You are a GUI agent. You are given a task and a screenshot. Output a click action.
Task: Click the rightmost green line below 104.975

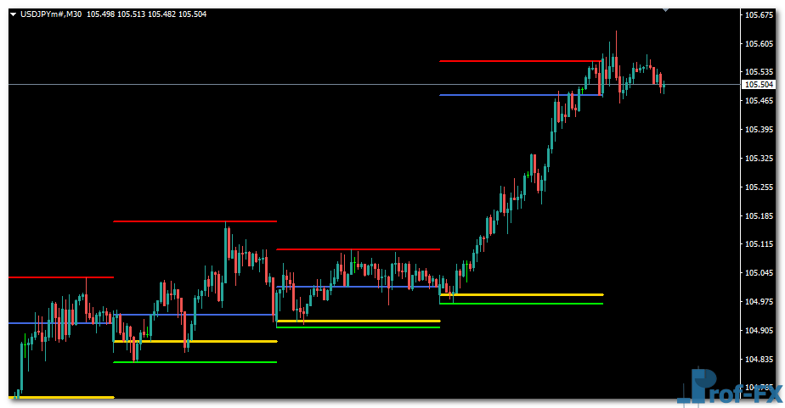click(x=527, y=303)
